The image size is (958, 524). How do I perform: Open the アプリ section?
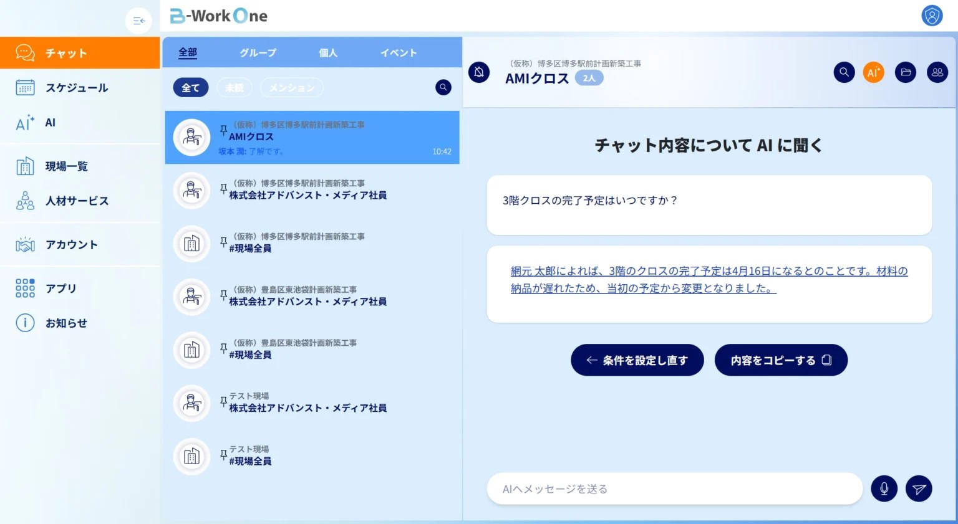62,288
